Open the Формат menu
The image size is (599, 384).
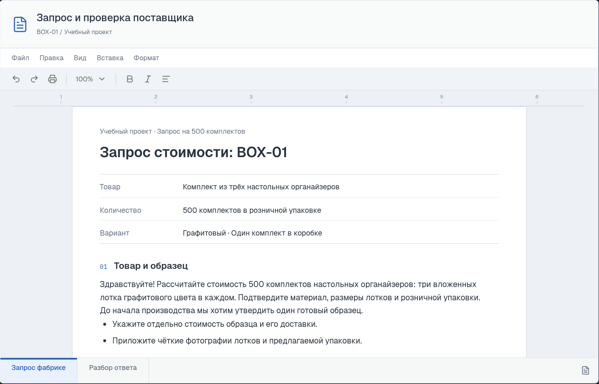(x=146, y=58)
